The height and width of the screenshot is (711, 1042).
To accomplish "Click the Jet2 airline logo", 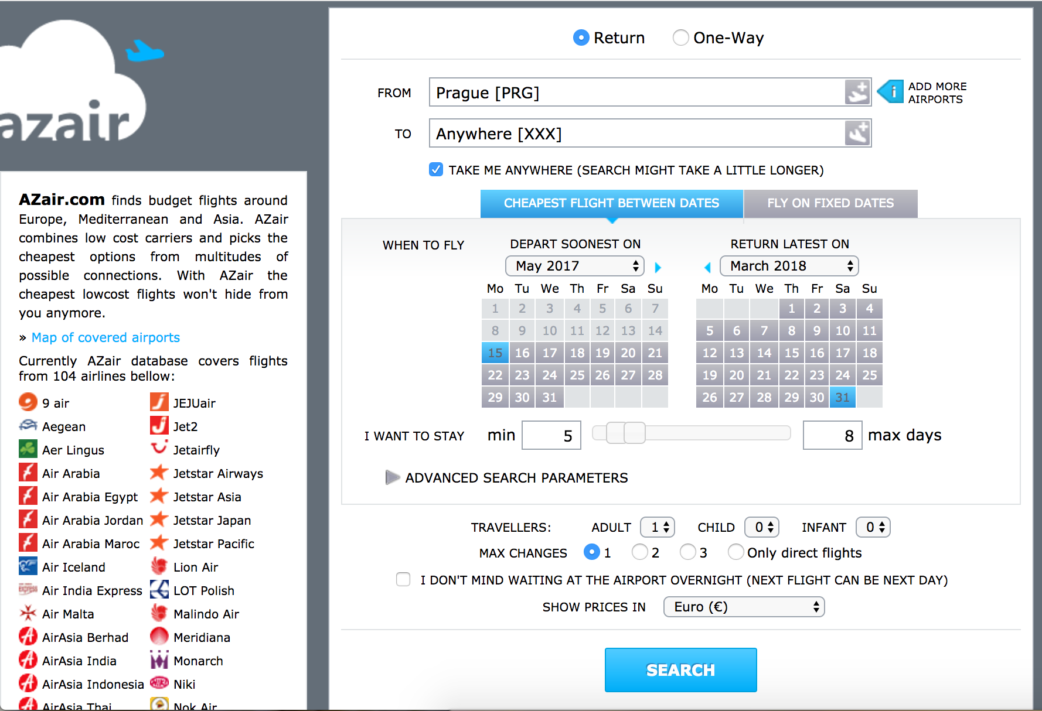I will (x=158, y=426).
